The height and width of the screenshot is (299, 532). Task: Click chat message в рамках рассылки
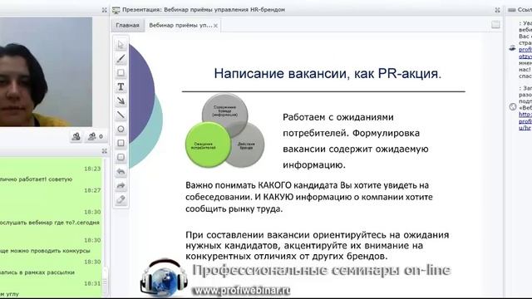(x=37, y=272)
